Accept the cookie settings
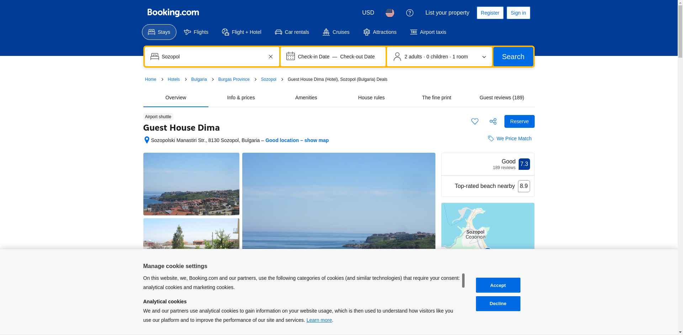Image resolution: width=683 pixels, height=335 pixels. (x=498, y=285)
